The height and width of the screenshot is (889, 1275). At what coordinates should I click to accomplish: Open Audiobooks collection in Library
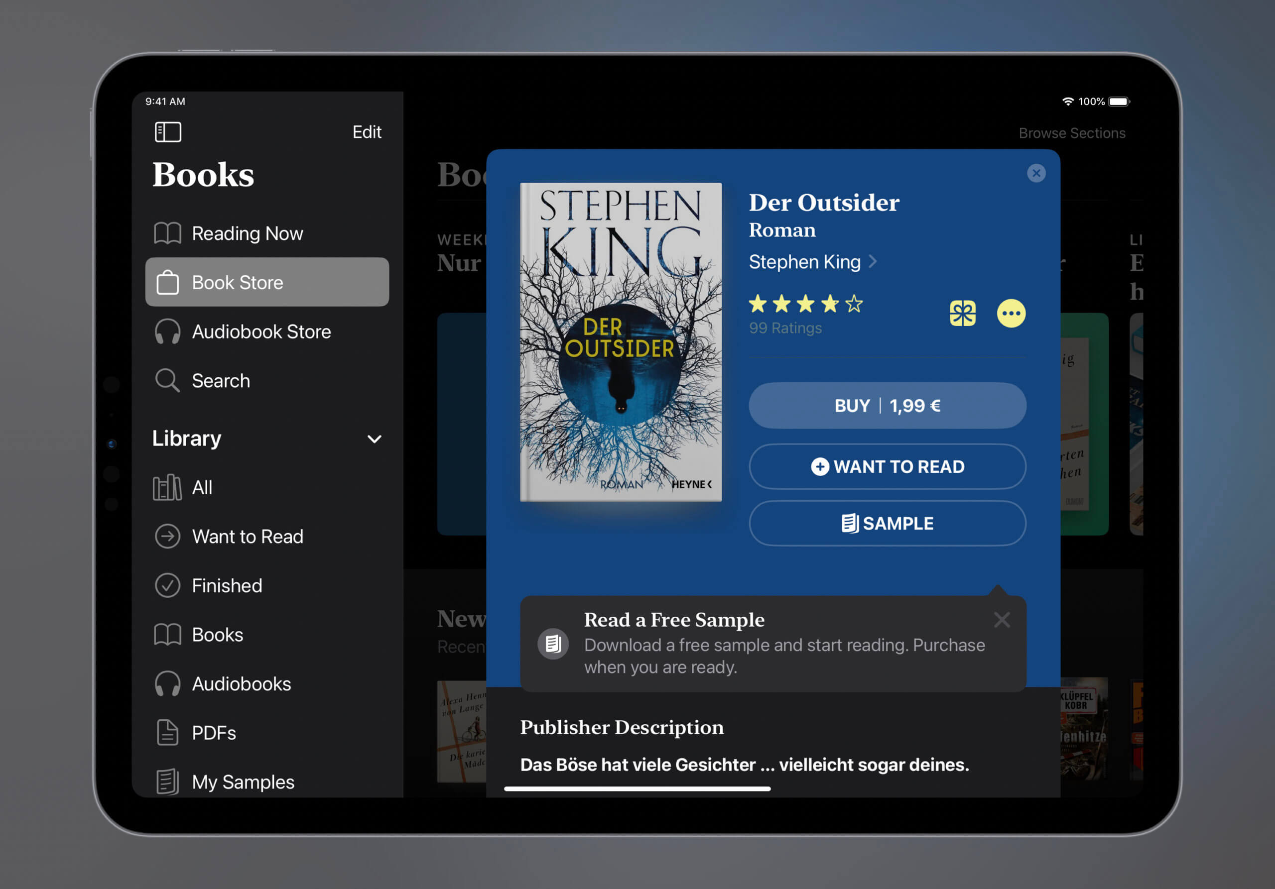tap(267, 684)
